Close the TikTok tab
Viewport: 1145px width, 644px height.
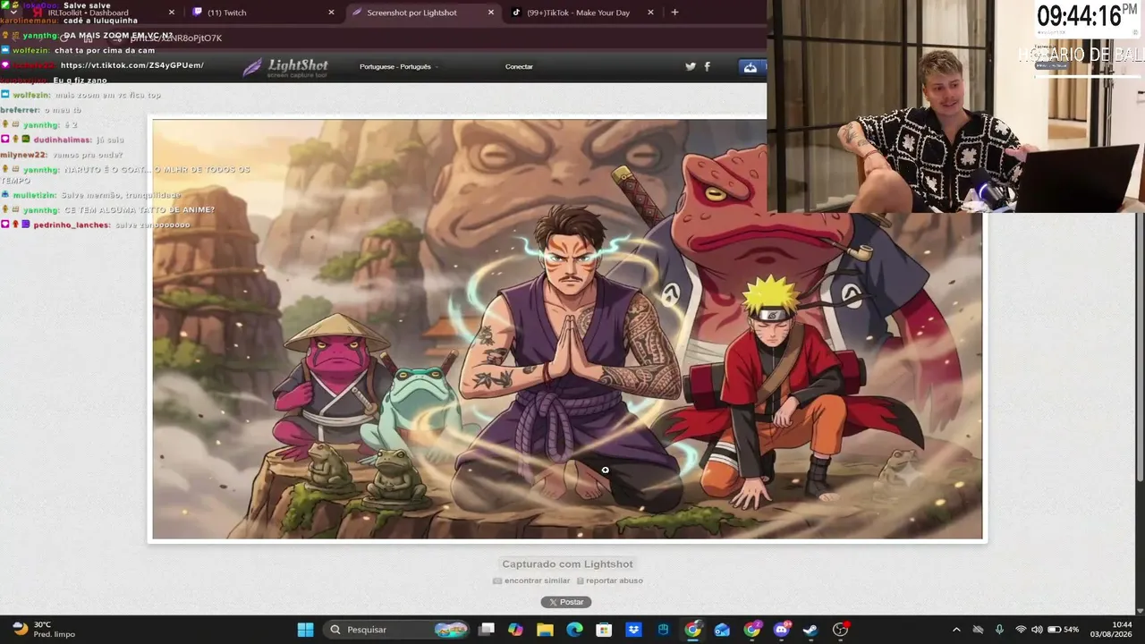(650, 13)
